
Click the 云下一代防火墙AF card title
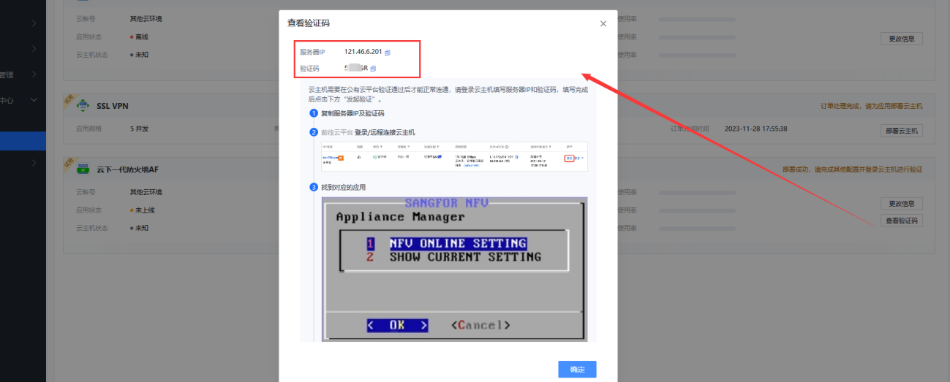pos(128,169)
